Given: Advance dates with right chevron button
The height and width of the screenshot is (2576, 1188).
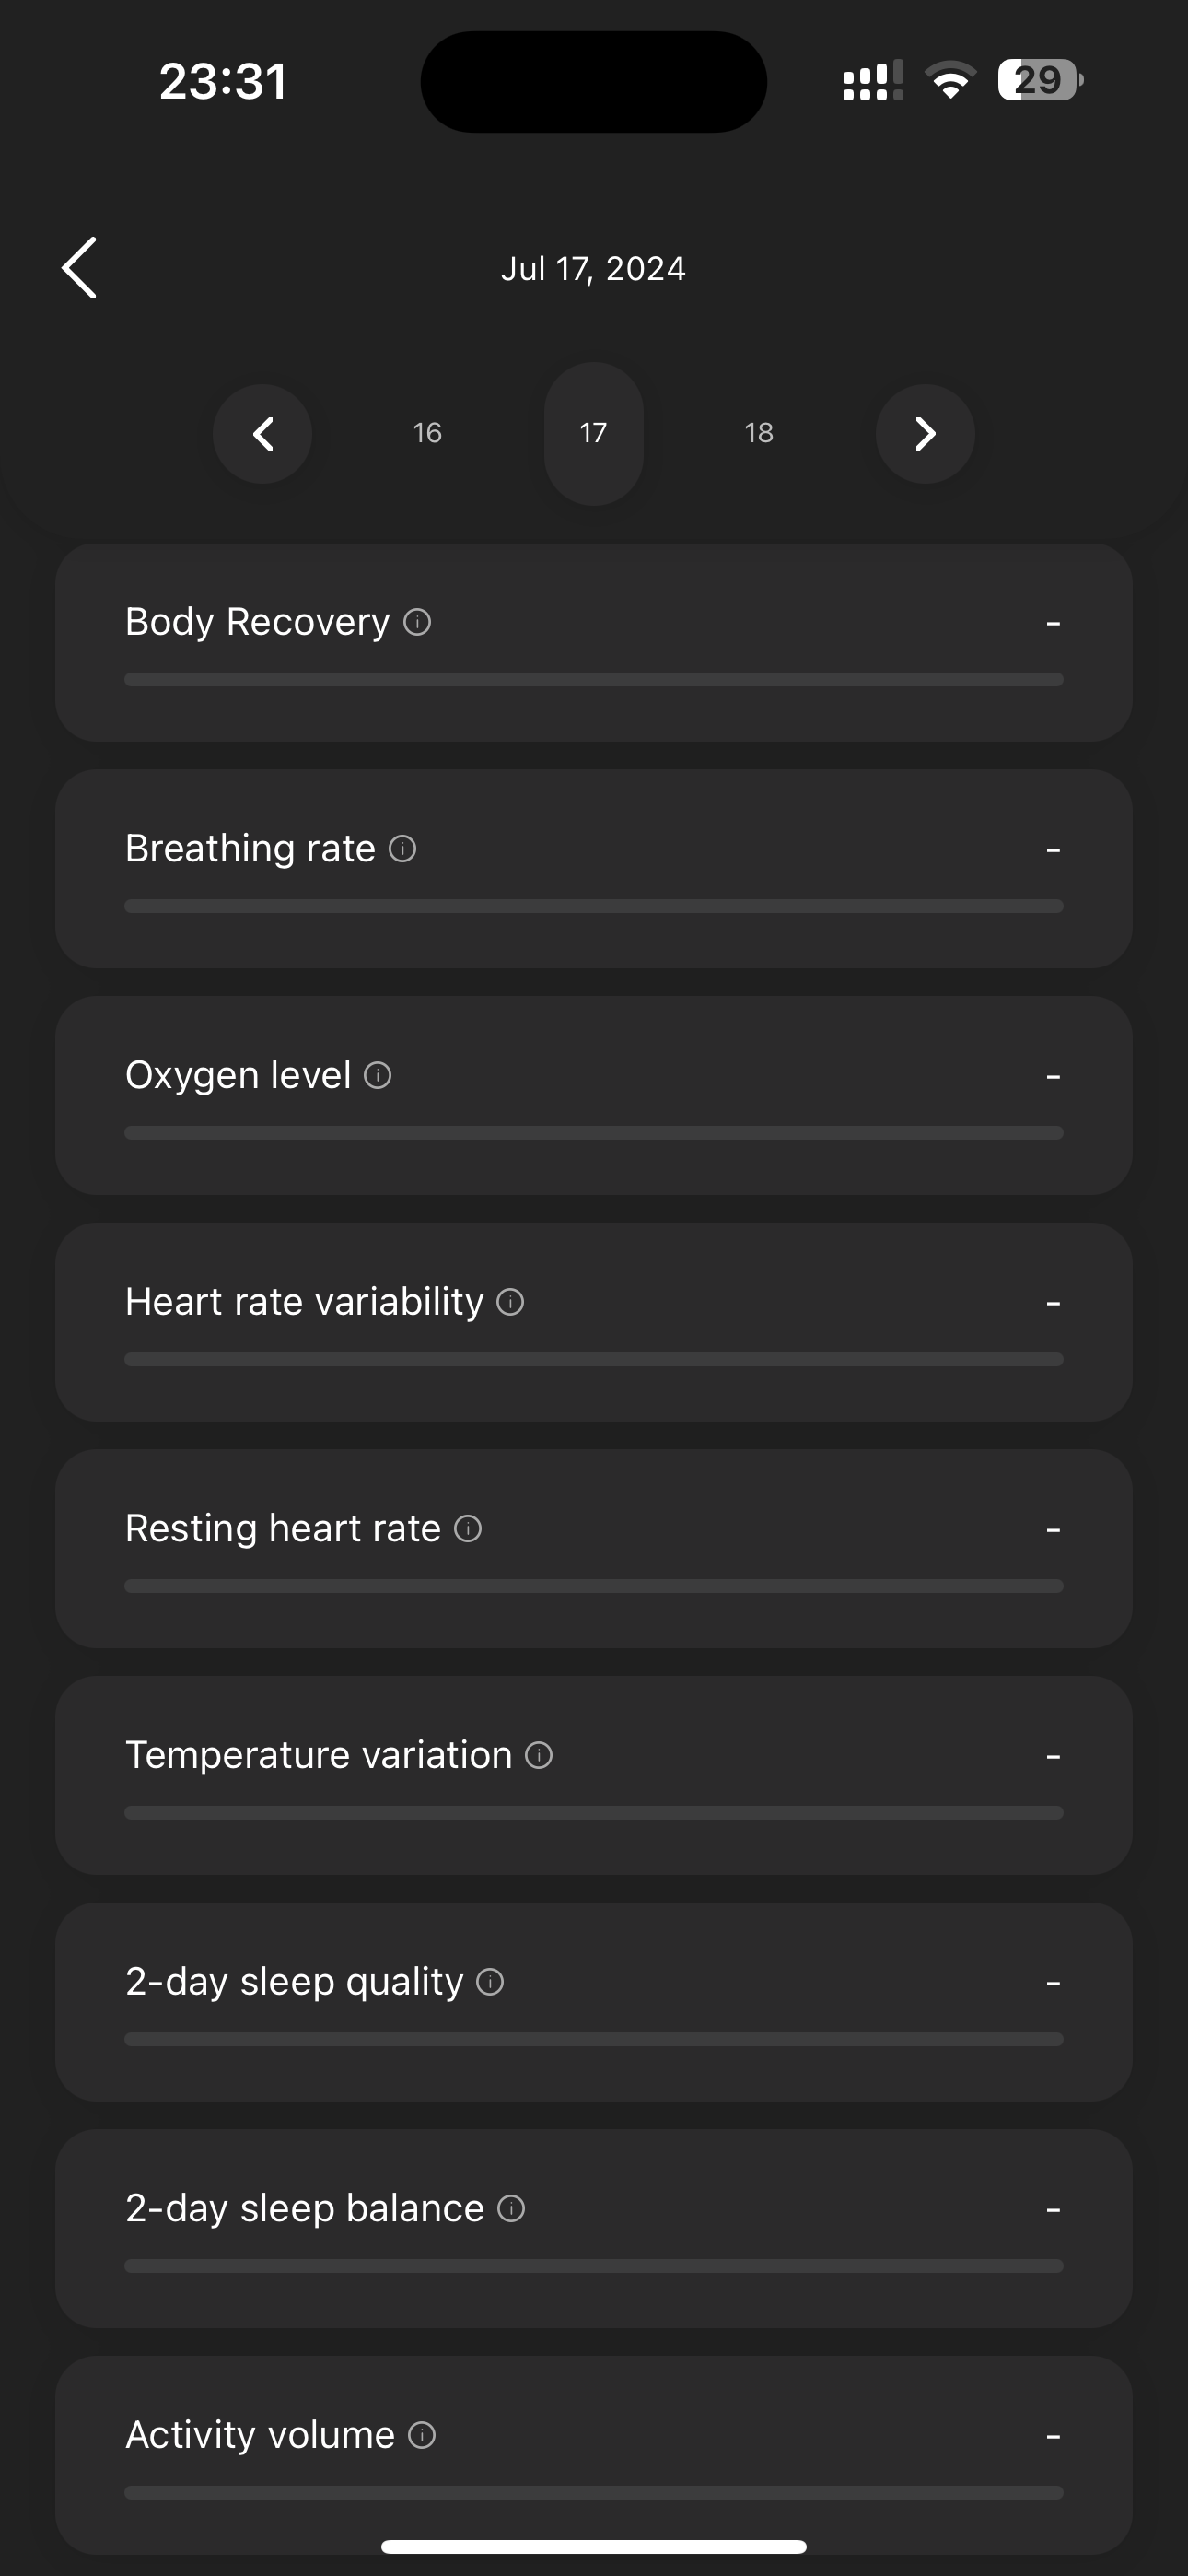Looking at the screenshot, I should (925, 434).
